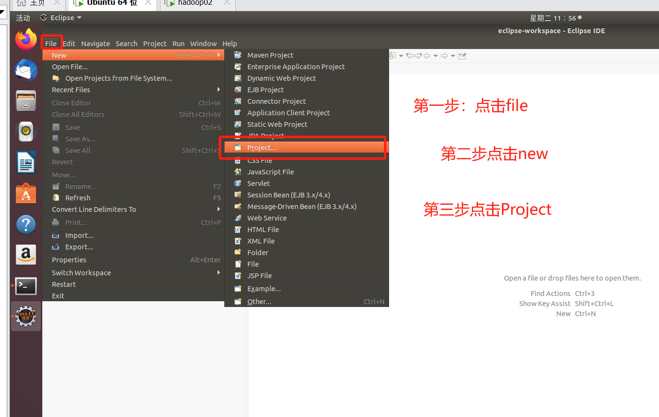Click Open Projects from File System
659x417 pixels.
134,78
